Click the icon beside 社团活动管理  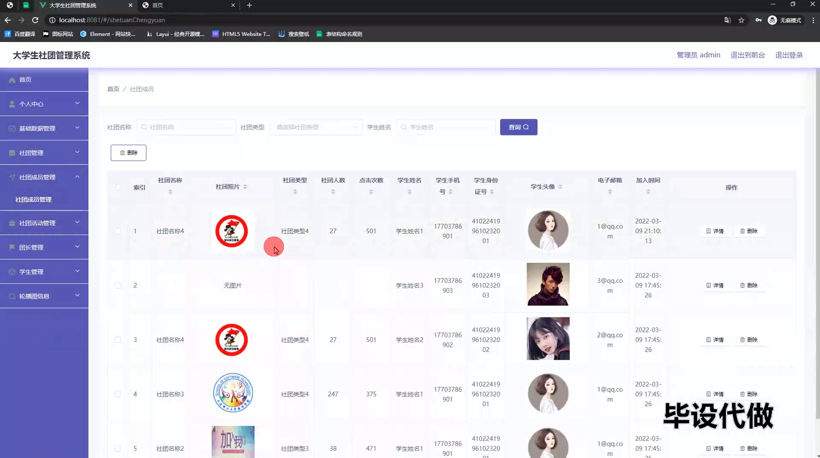point(12,223)
